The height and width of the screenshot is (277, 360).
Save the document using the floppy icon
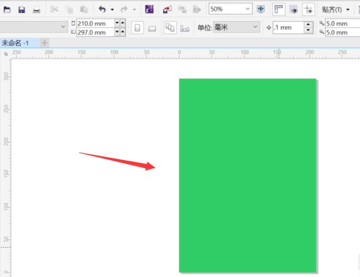[x=22, y=9]
